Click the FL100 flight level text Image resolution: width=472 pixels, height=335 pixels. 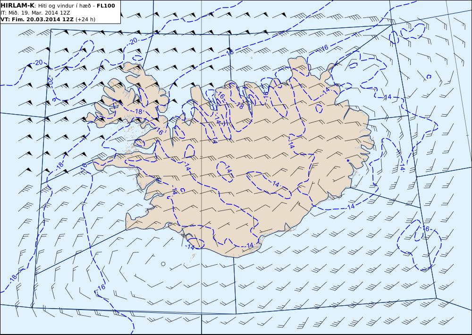coord(106,6)
